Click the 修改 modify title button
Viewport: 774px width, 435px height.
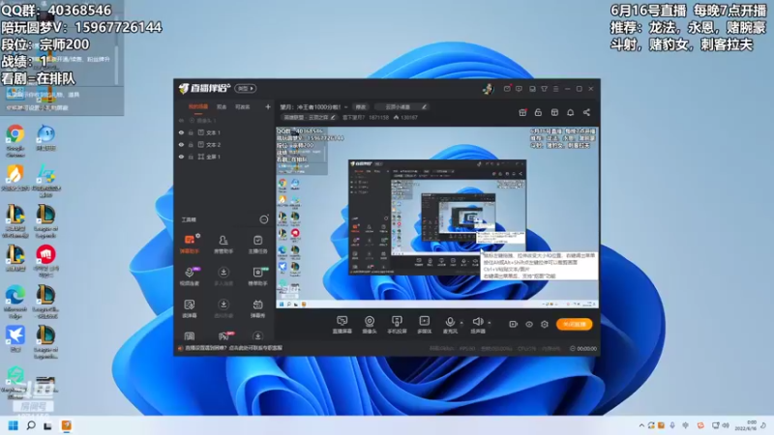361,106
